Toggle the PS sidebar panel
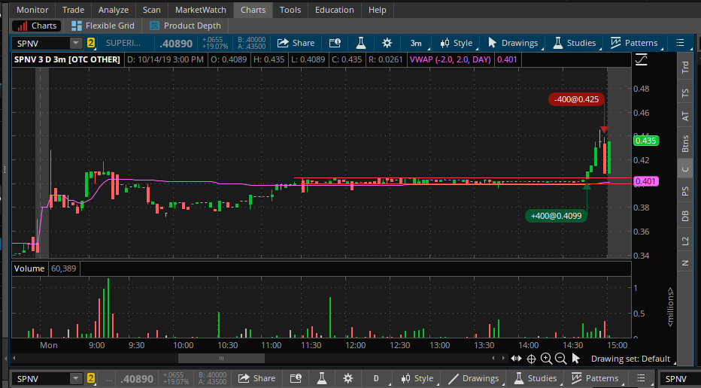701x388 pixels. (685, 191)
